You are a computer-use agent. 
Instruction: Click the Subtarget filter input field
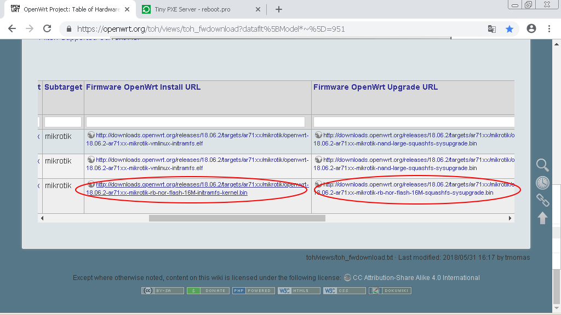pyautogui.click(x=62, y=121)
